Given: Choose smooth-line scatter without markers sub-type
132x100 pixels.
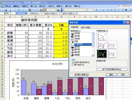Looking at the screenshot, I should [112, 45].
